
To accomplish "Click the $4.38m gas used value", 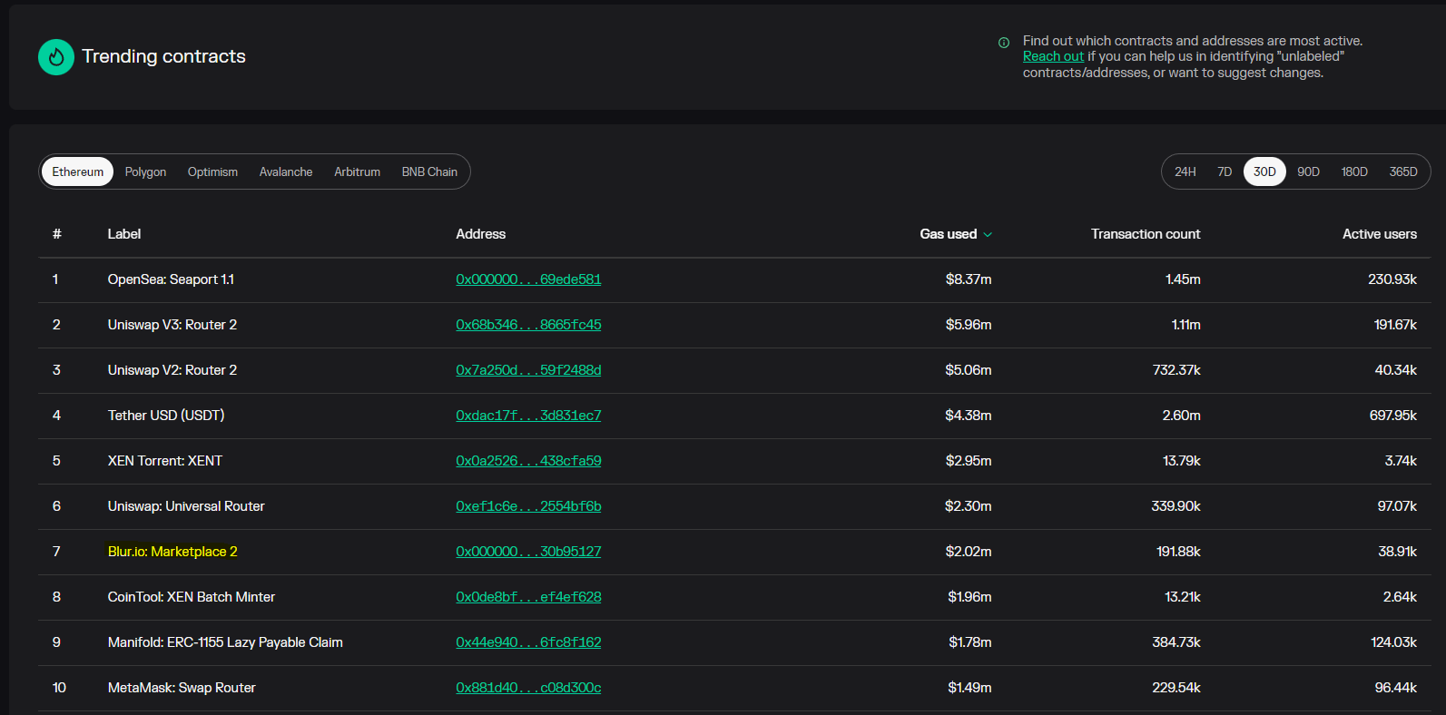I will point(969,416).
